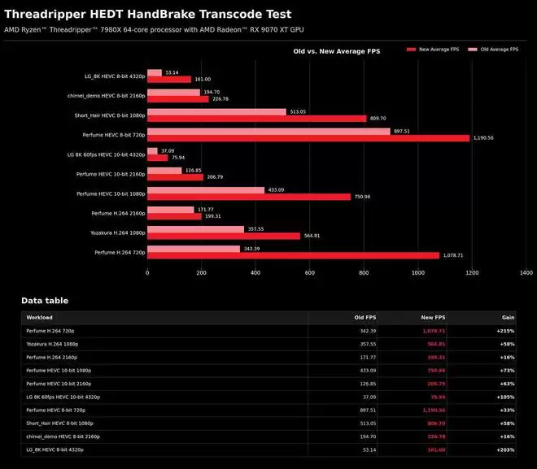This screenshot has height=469, width=537.
Task: Click the x-axis tick label 600
Action: [310, 273]
